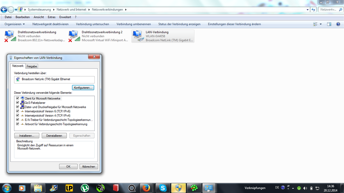344x193 pixels.
Task: Open the red book app in the taskbar
Action: tap(116, 188)
